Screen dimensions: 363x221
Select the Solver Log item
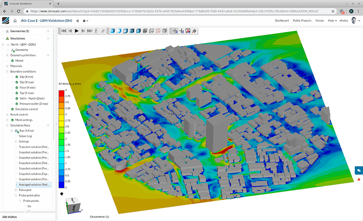(x=26, y=136)
